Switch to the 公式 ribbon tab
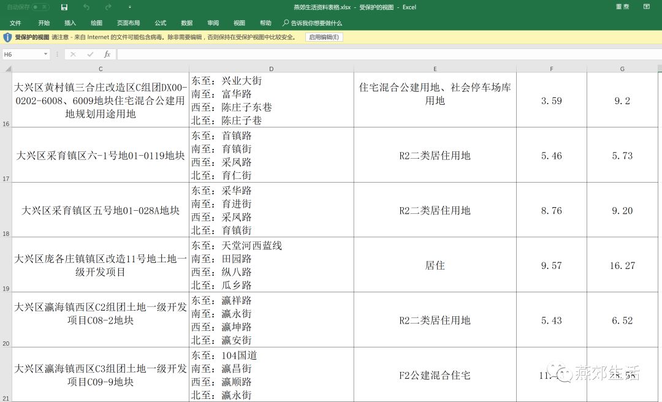 pos(161,23)
